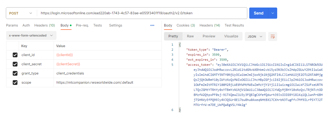Uncheck the client_id row checkbox

[15, 55]
